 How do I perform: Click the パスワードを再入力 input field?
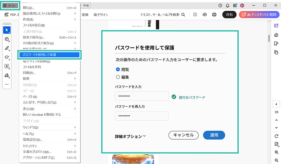(x=142, y=116)
